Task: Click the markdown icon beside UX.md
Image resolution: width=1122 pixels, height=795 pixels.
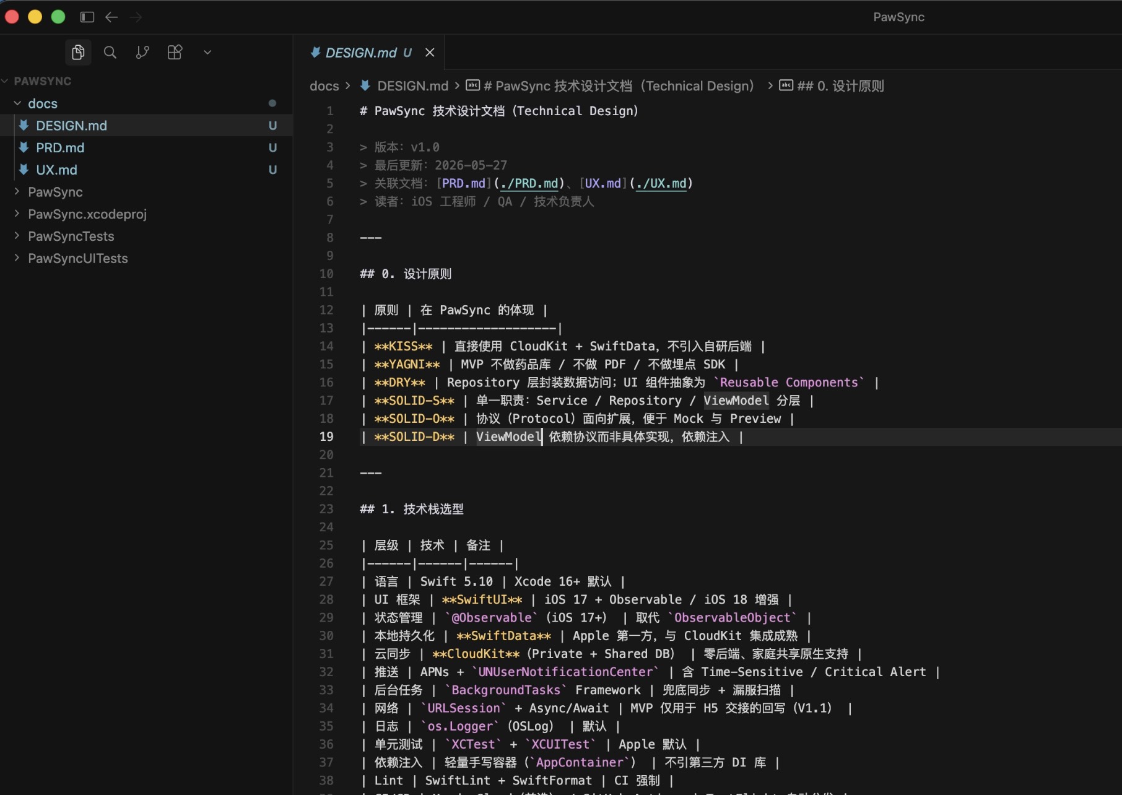Action: [x=24, y=170]
